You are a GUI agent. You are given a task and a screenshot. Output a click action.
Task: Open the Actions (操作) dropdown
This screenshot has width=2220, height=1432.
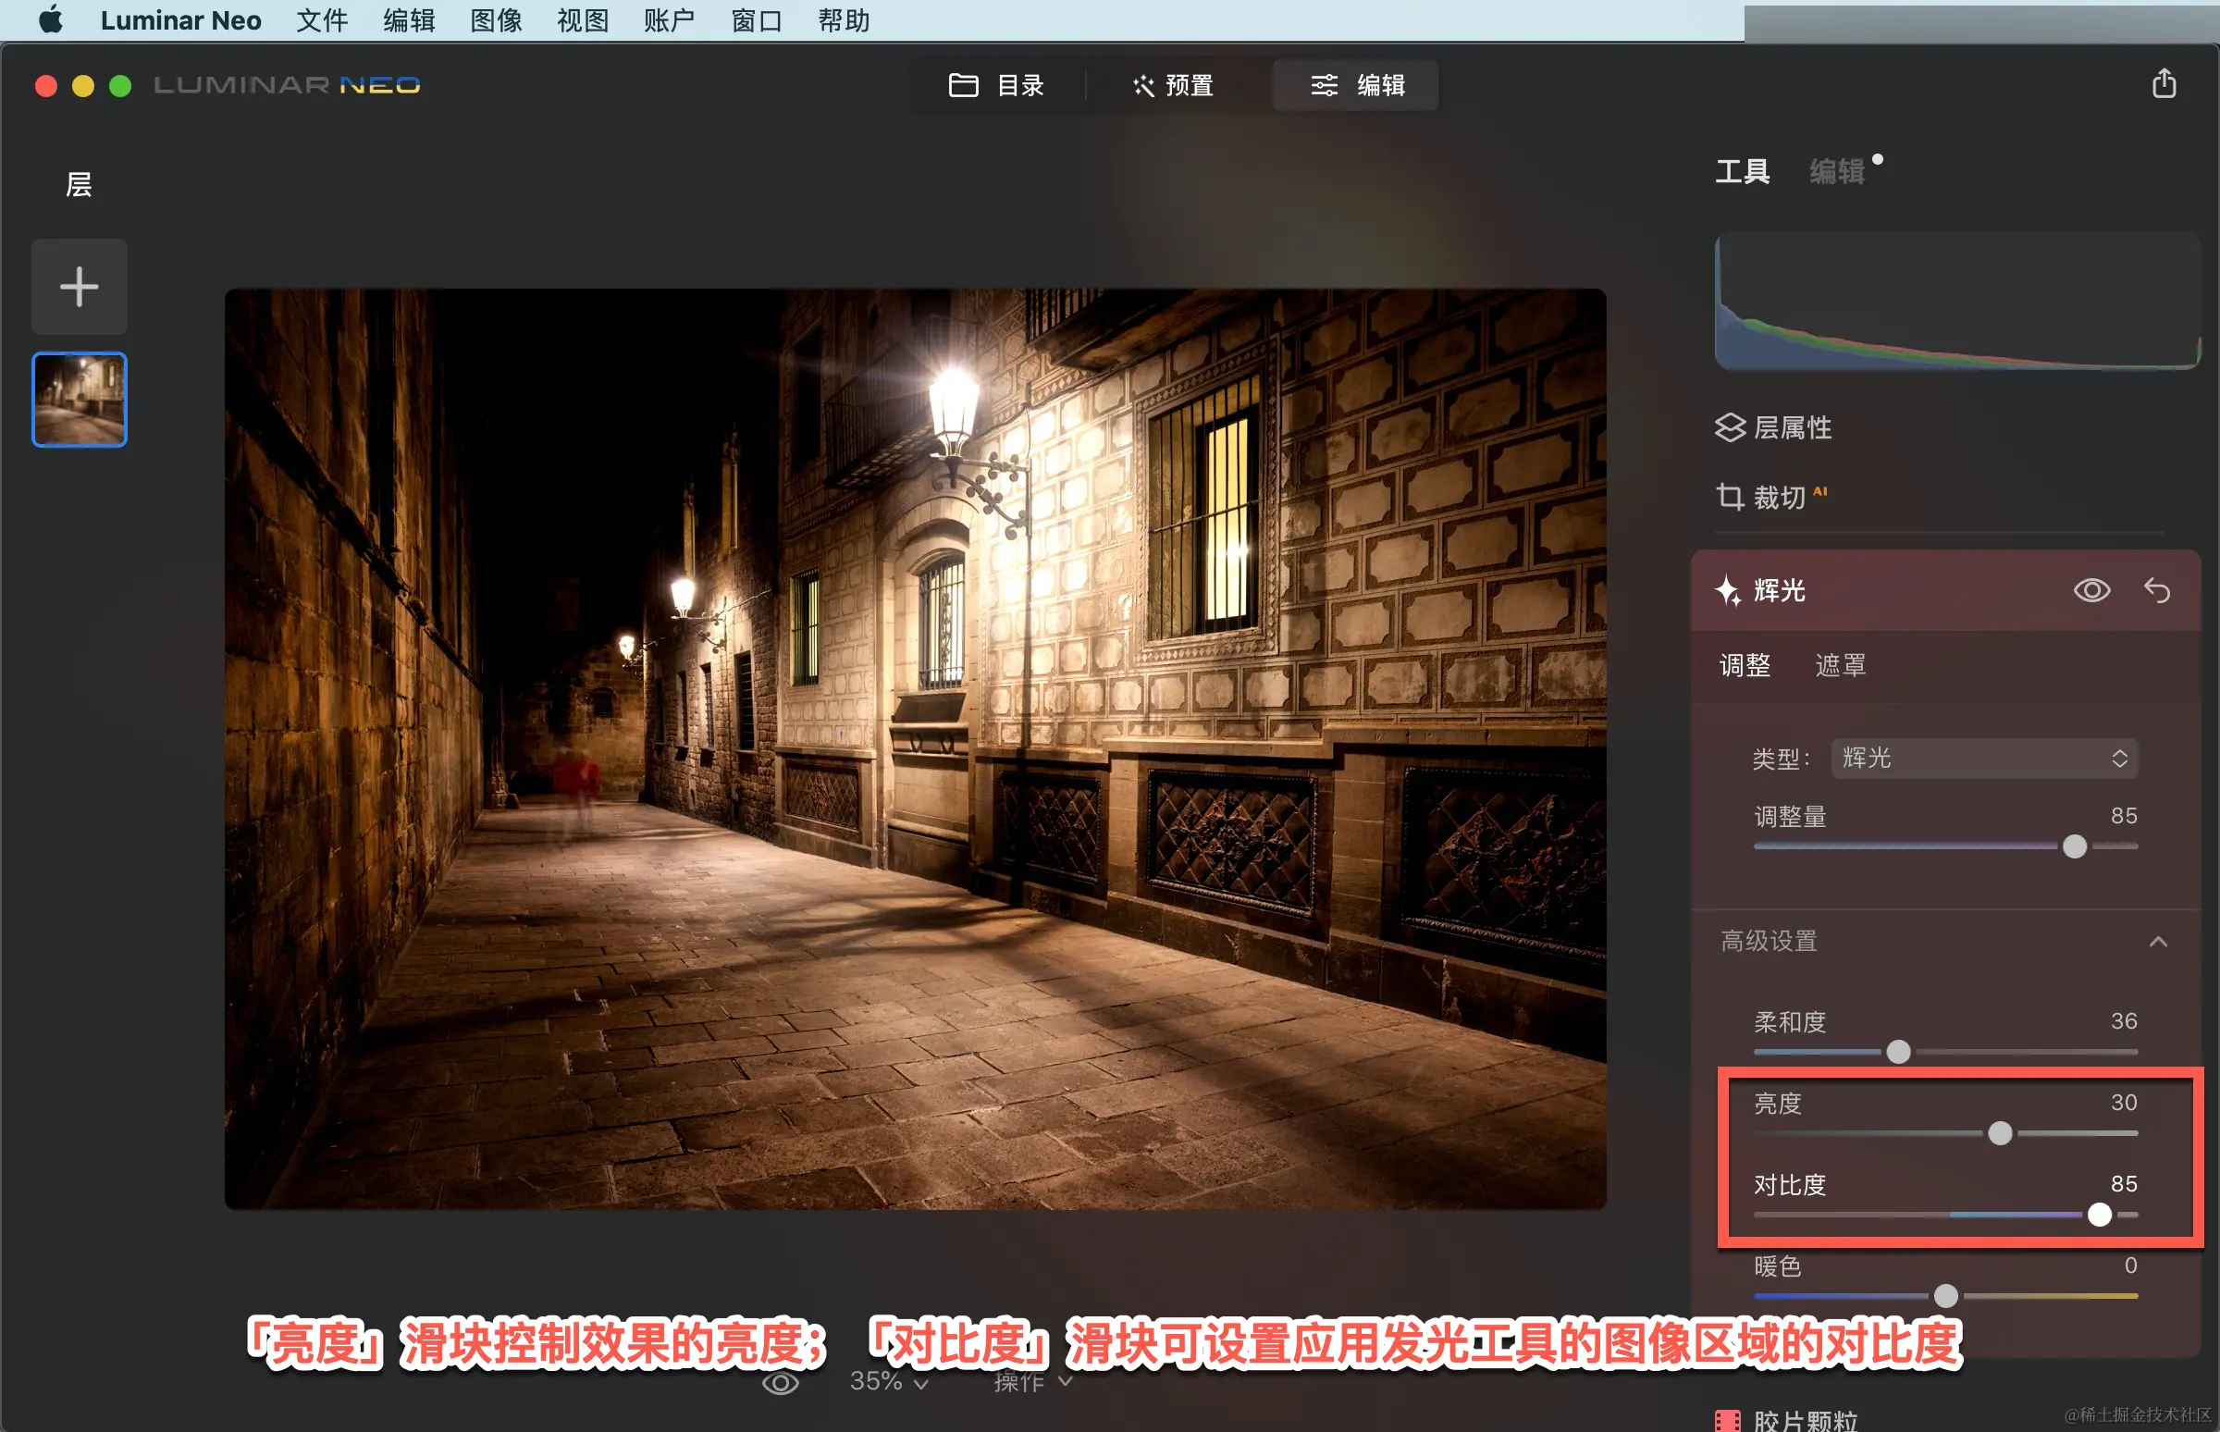pos(1032,1382)
